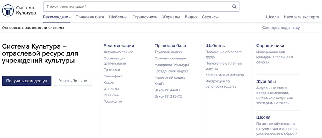Switch to the Правовая база navigation tab

tap(90, 17)
